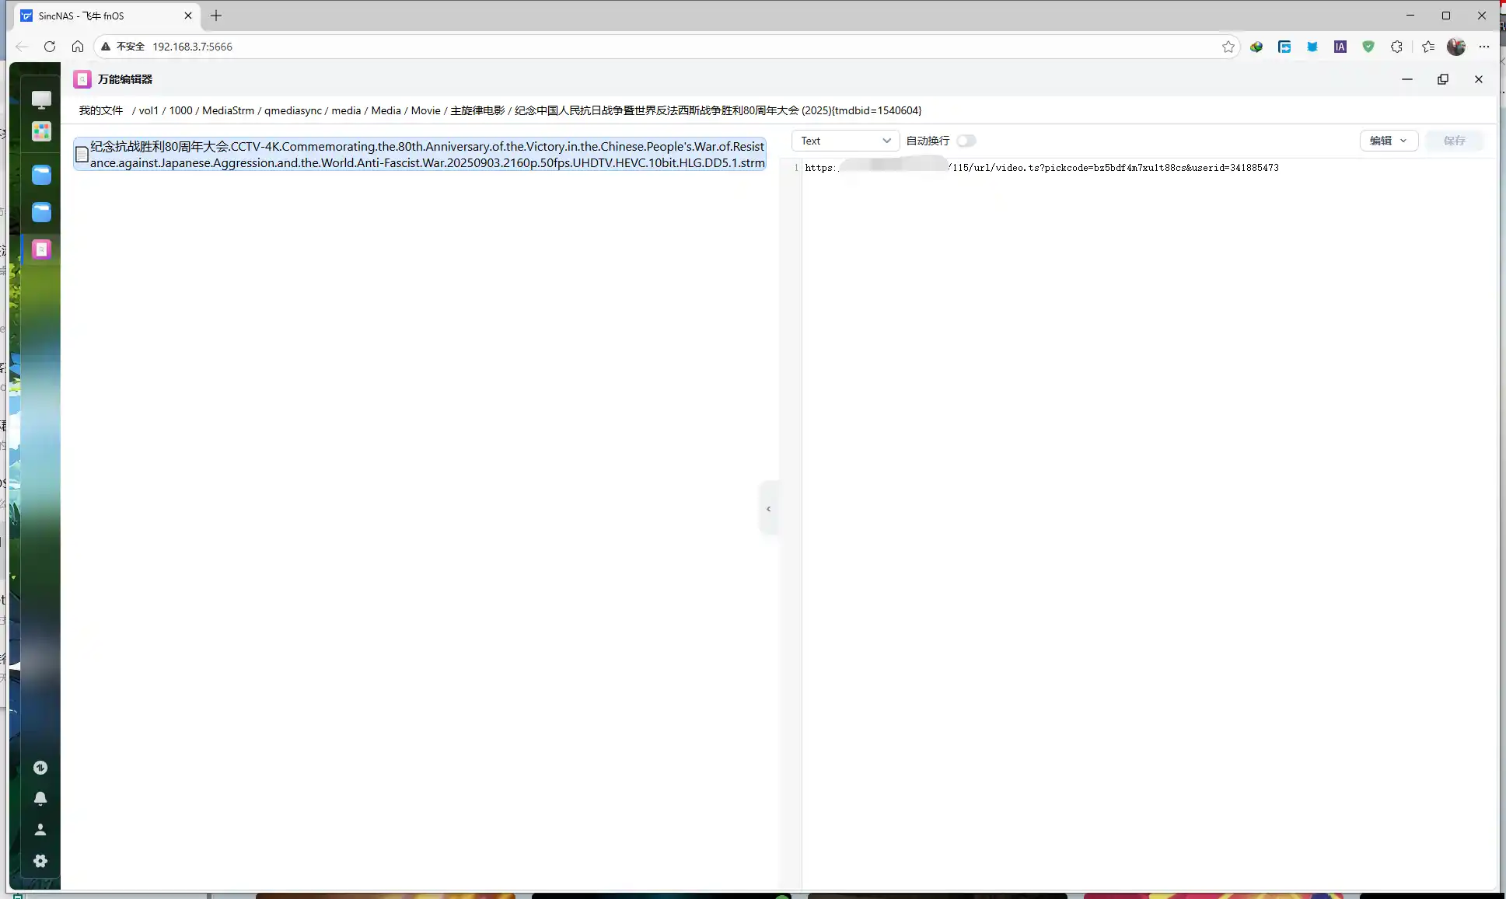
Task: Go to the MediaStrm breadcrumb folder
Action: [228, 110]
